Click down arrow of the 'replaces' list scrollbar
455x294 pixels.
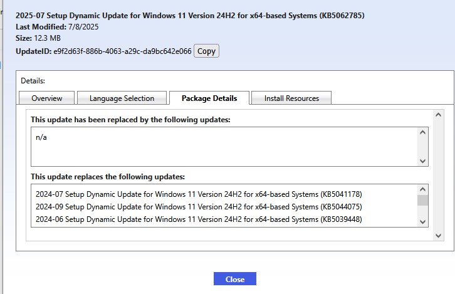coord(422,222)
